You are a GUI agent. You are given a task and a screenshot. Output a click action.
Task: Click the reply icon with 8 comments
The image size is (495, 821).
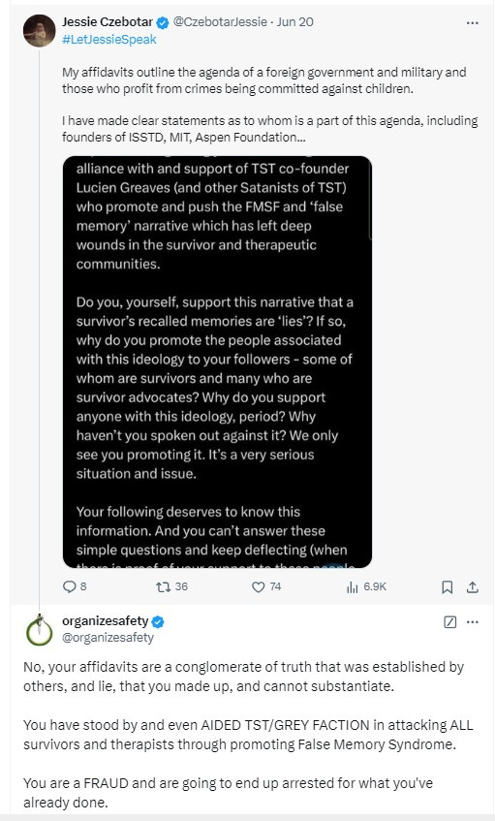(69, 587)
